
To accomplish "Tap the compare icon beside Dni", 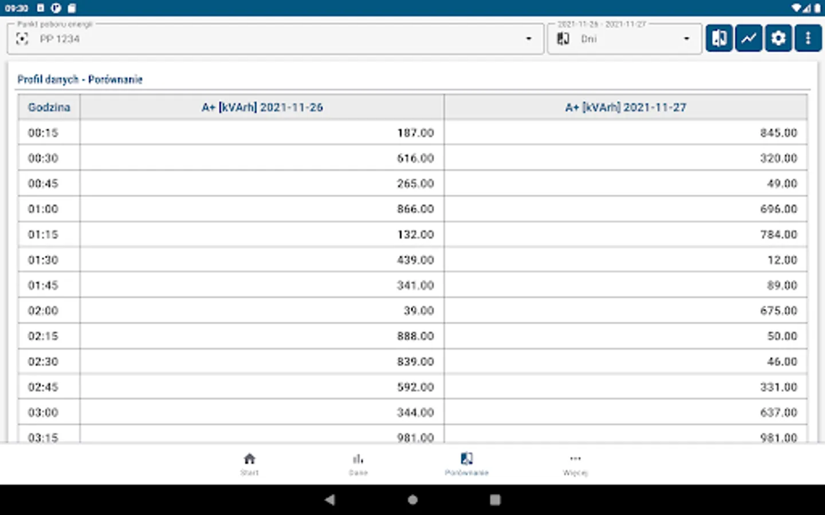I will (x=563, y=39).
